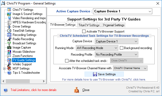The image size is (162, 96).
Task: Click the thumbs-up icon beside Close
Action: 76,90
